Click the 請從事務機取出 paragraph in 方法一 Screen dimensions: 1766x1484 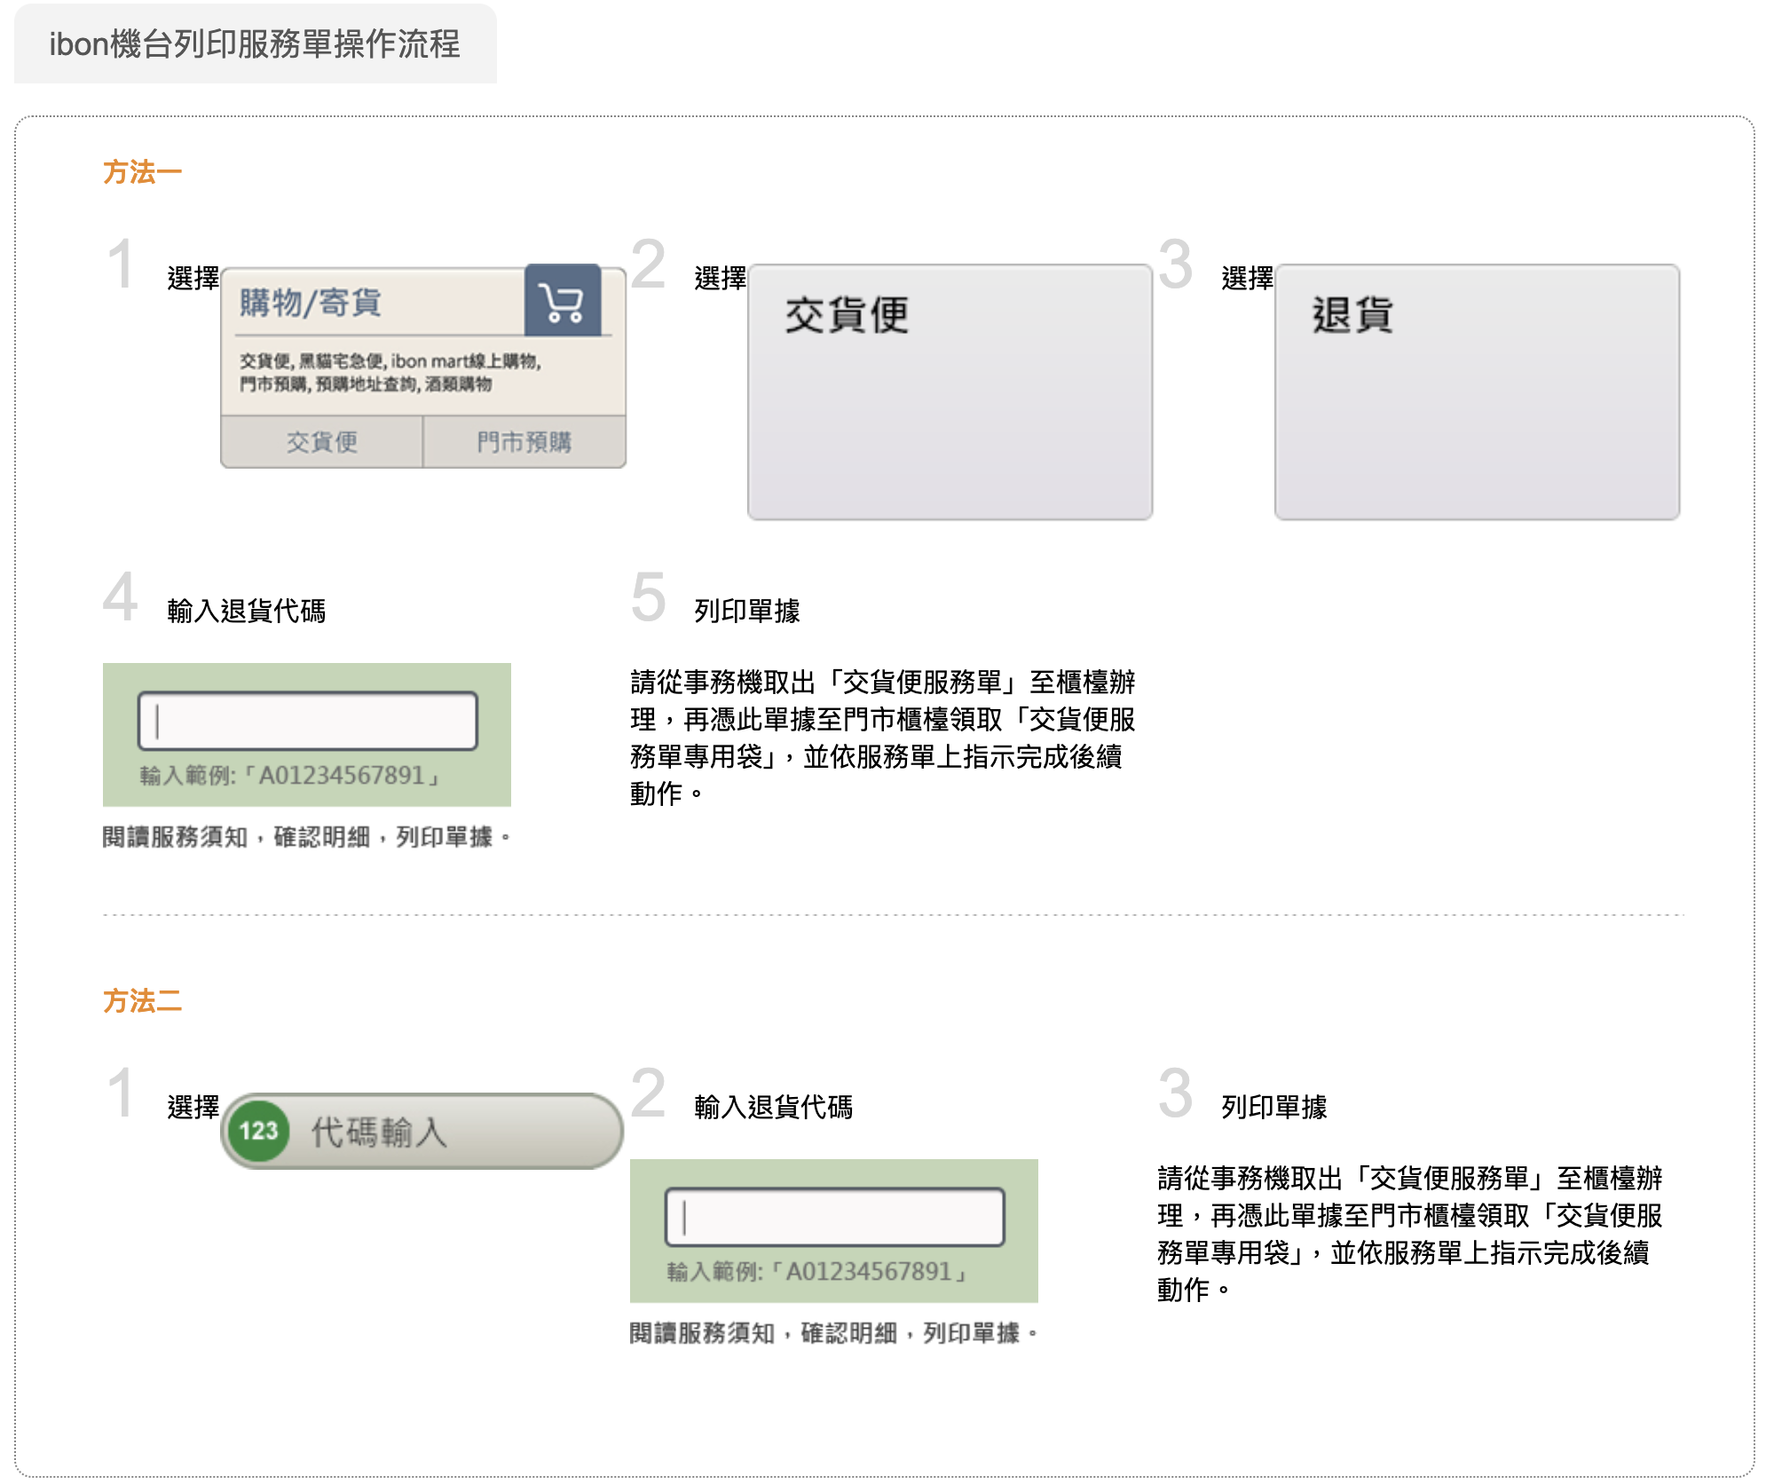(x=883, y=738)
